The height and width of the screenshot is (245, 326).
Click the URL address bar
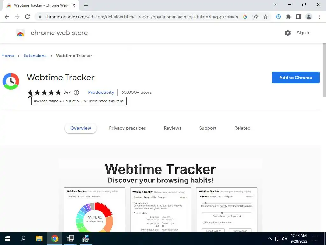[x=141, y=17]
